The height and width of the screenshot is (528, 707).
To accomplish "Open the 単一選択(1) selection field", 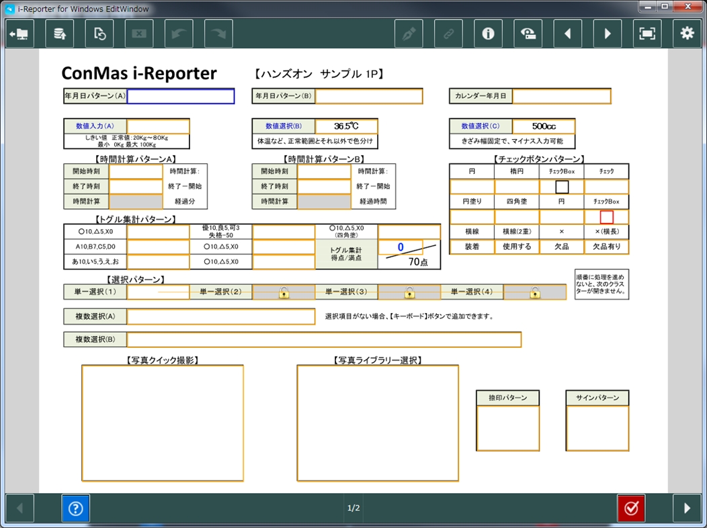I will click(158, 292).
